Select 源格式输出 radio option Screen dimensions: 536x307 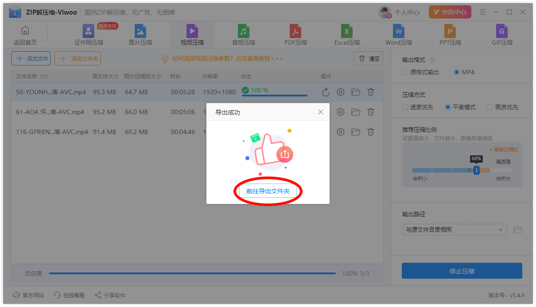420,72
